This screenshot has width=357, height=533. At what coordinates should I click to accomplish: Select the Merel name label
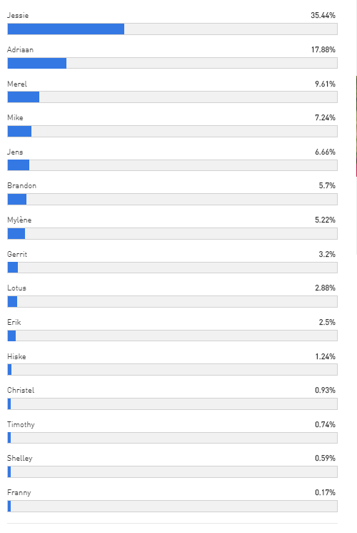pos(17,84)
